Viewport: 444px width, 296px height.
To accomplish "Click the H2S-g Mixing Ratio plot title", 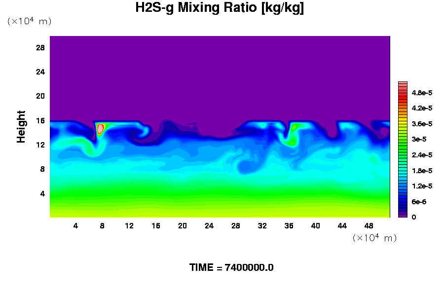I will click(220, 8).
